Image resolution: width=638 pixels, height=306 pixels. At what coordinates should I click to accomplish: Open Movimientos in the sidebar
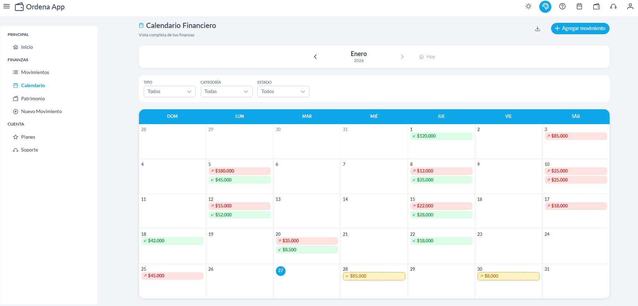coord(35,72)
